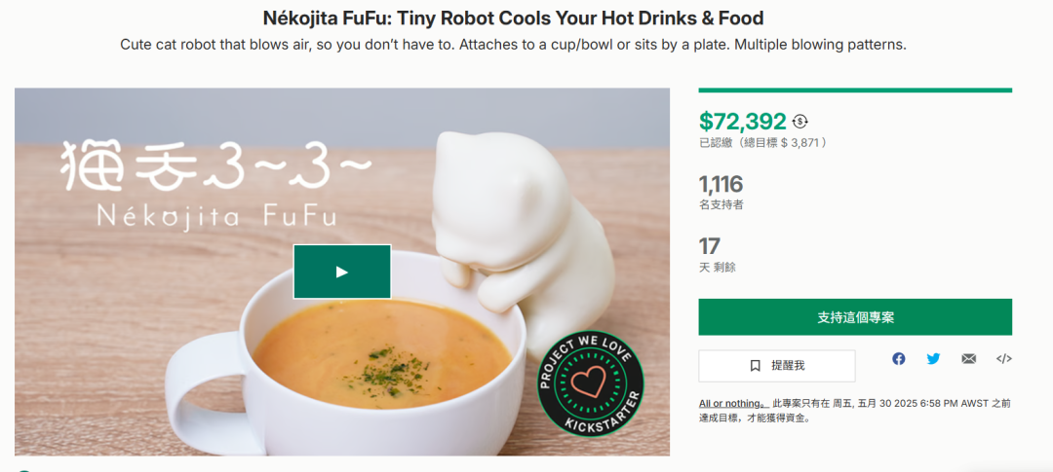
Task: Click the green funding progress bar
Action: coord(855,90)
